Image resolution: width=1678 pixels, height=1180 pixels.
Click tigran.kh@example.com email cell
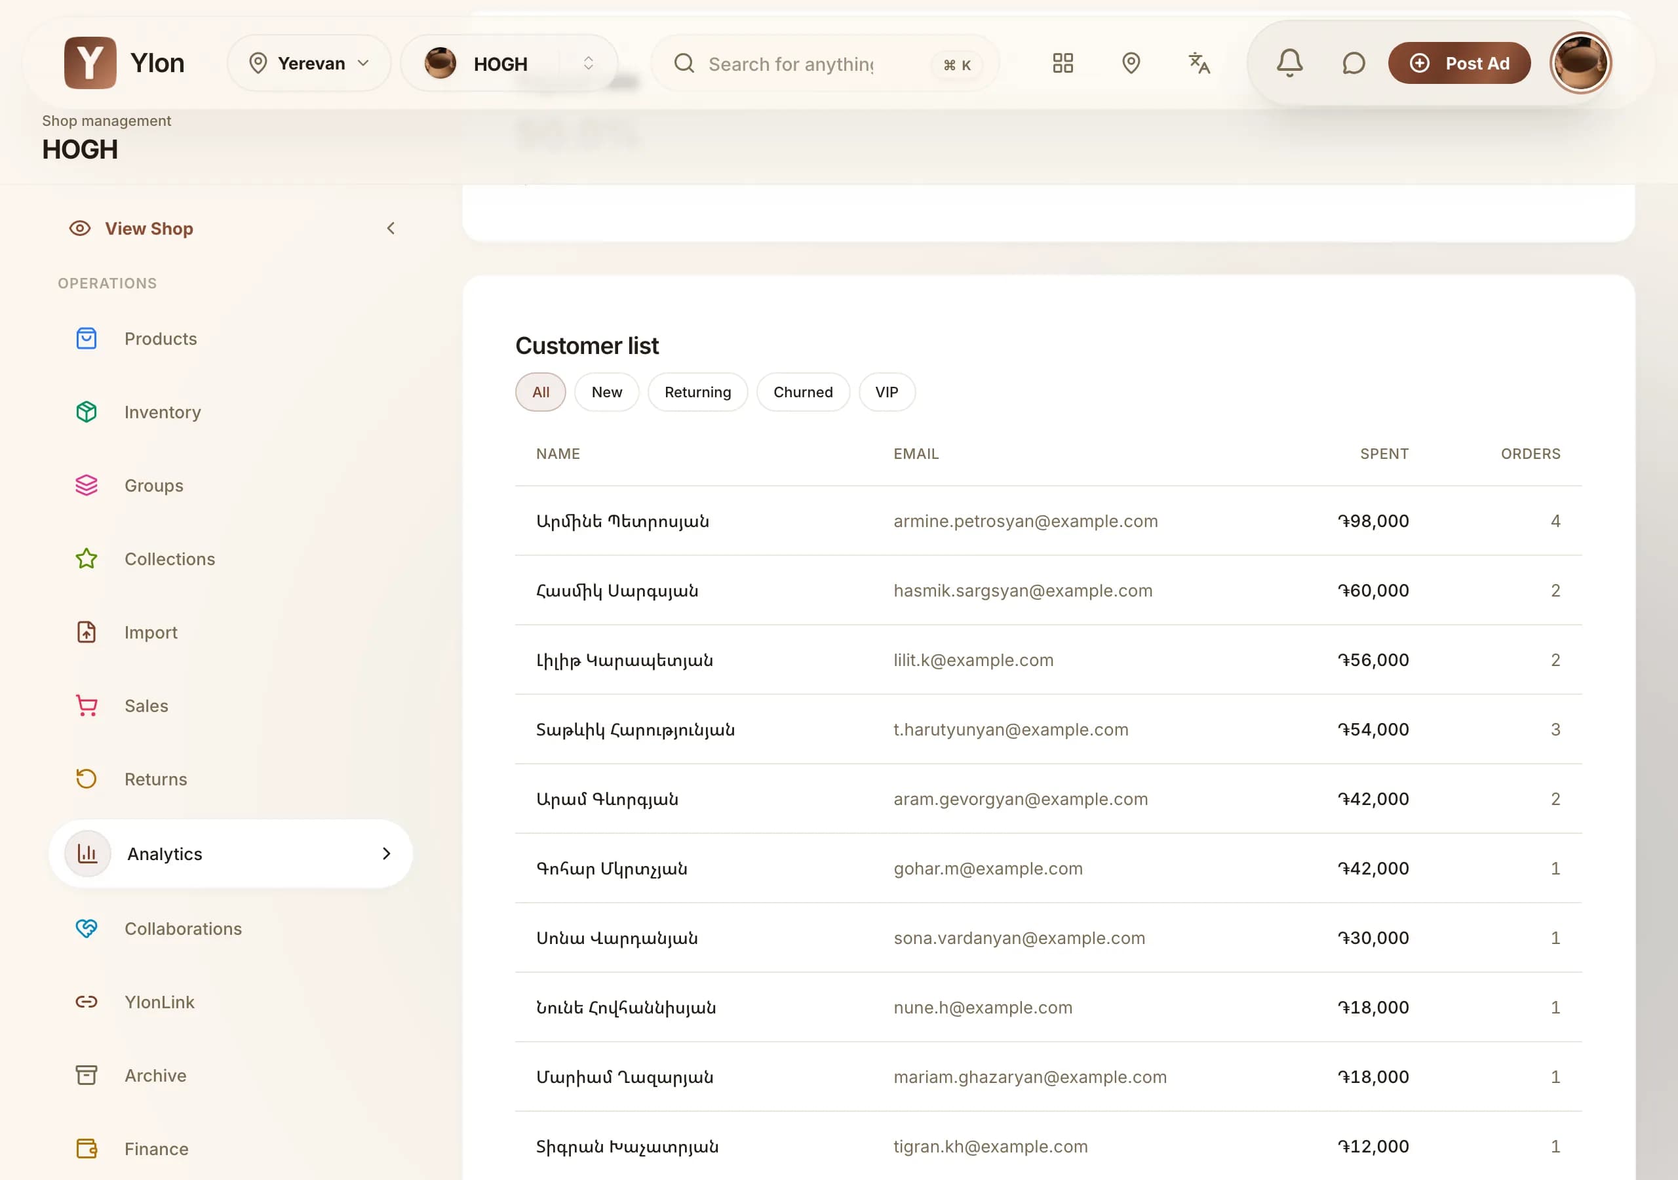pyautogui.click(x=990, y=1147)
